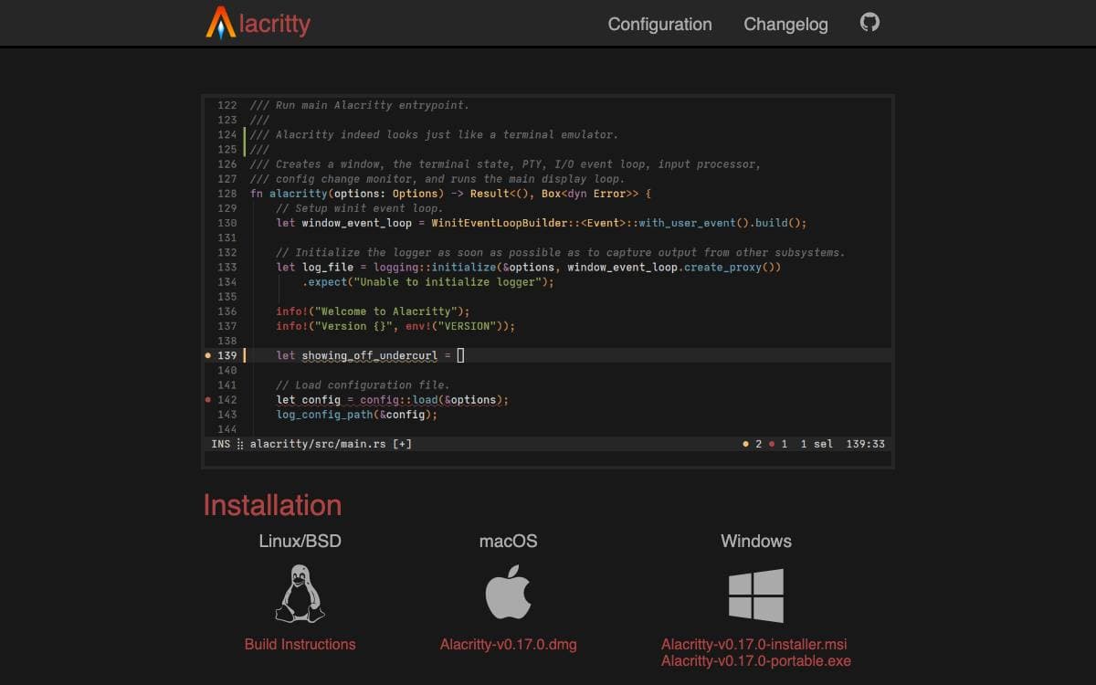The height and width of the screenshot is (685, 1096).
Task: Click the 'info!("Welcome to Alacritty");' line
Action: (373, 311)
